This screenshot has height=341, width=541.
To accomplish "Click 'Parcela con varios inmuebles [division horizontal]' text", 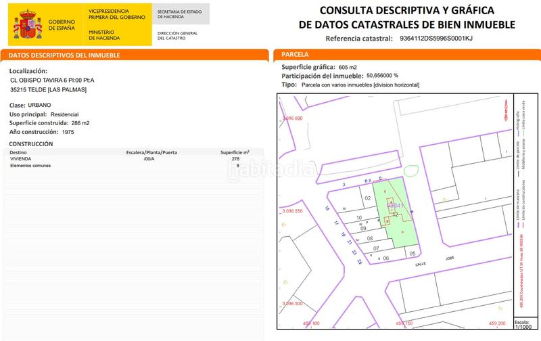I will tap(360, 85).
